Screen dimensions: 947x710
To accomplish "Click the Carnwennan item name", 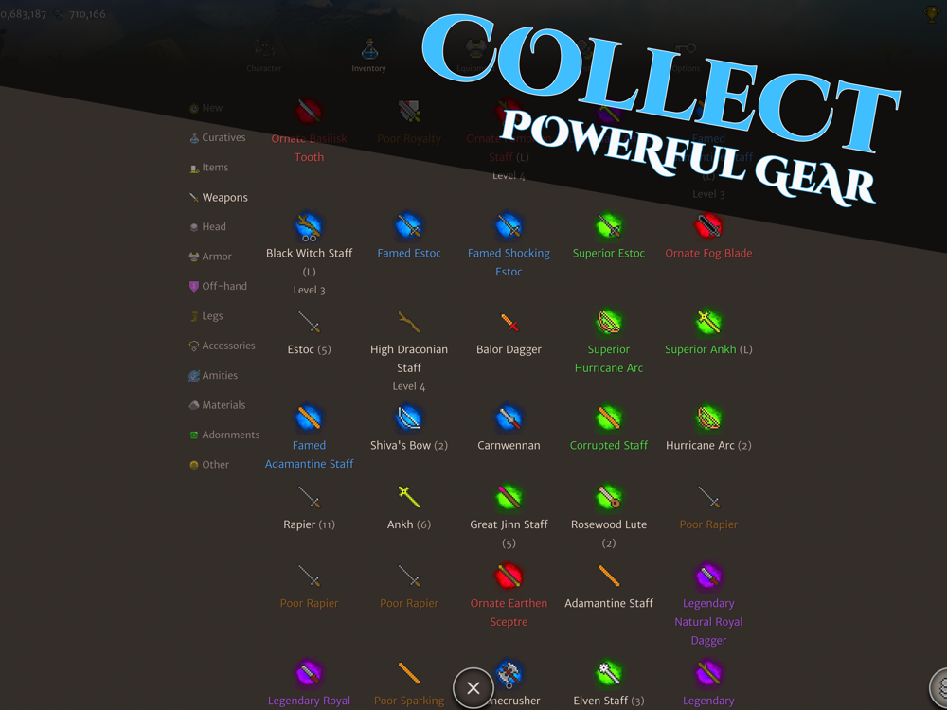I will click(x=509, y=445).
